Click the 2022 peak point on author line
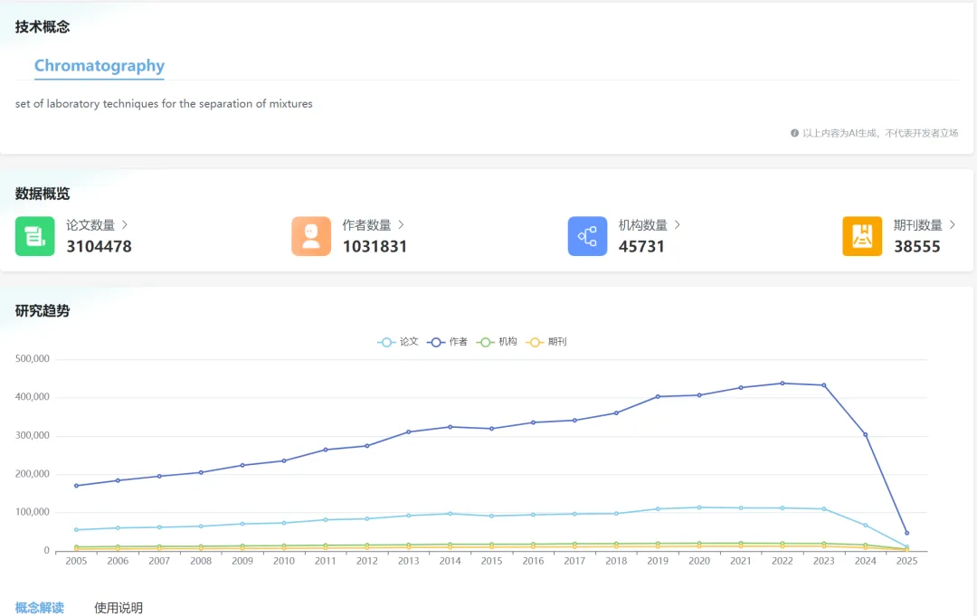Image resolution: width=977 pixels, height=616 pixels. pos(783,383)
